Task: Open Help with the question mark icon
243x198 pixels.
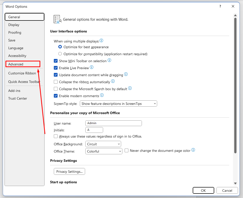Action: (x=220, y=6)
